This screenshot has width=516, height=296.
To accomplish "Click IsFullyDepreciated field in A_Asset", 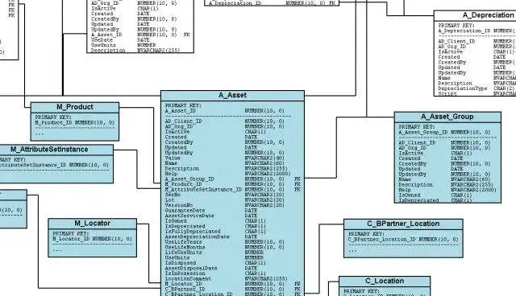I will pos(215,232).
